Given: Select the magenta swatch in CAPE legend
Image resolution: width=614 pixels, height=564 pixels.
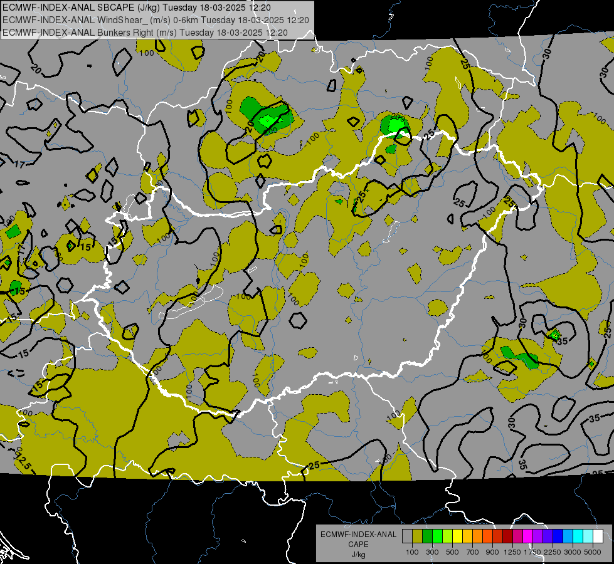Looking at the screenshot, I should coord(528,536).
